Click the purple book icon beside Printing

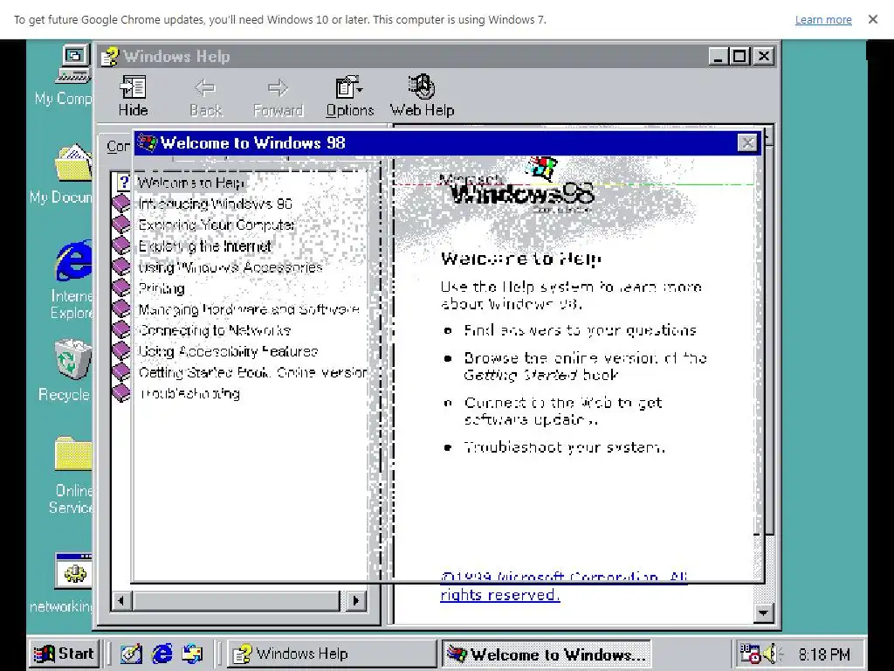[x=121, y=287]
